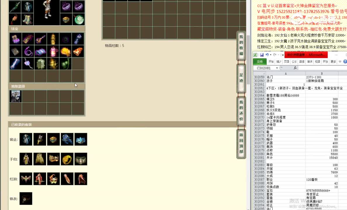The height and width of the screenshot is (210, 347).
Task: Switch to the 视图 ribbon tab
Action: point(317,62)
